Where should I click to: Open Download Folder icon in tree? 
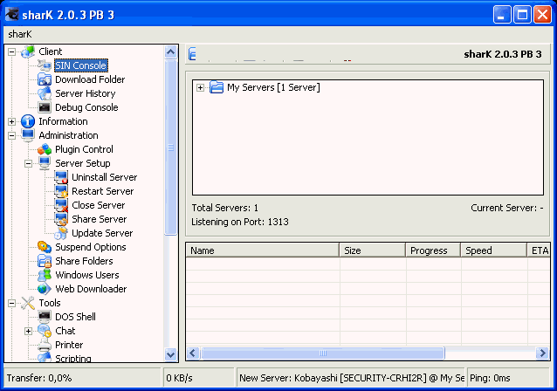[x=45, y=79]
